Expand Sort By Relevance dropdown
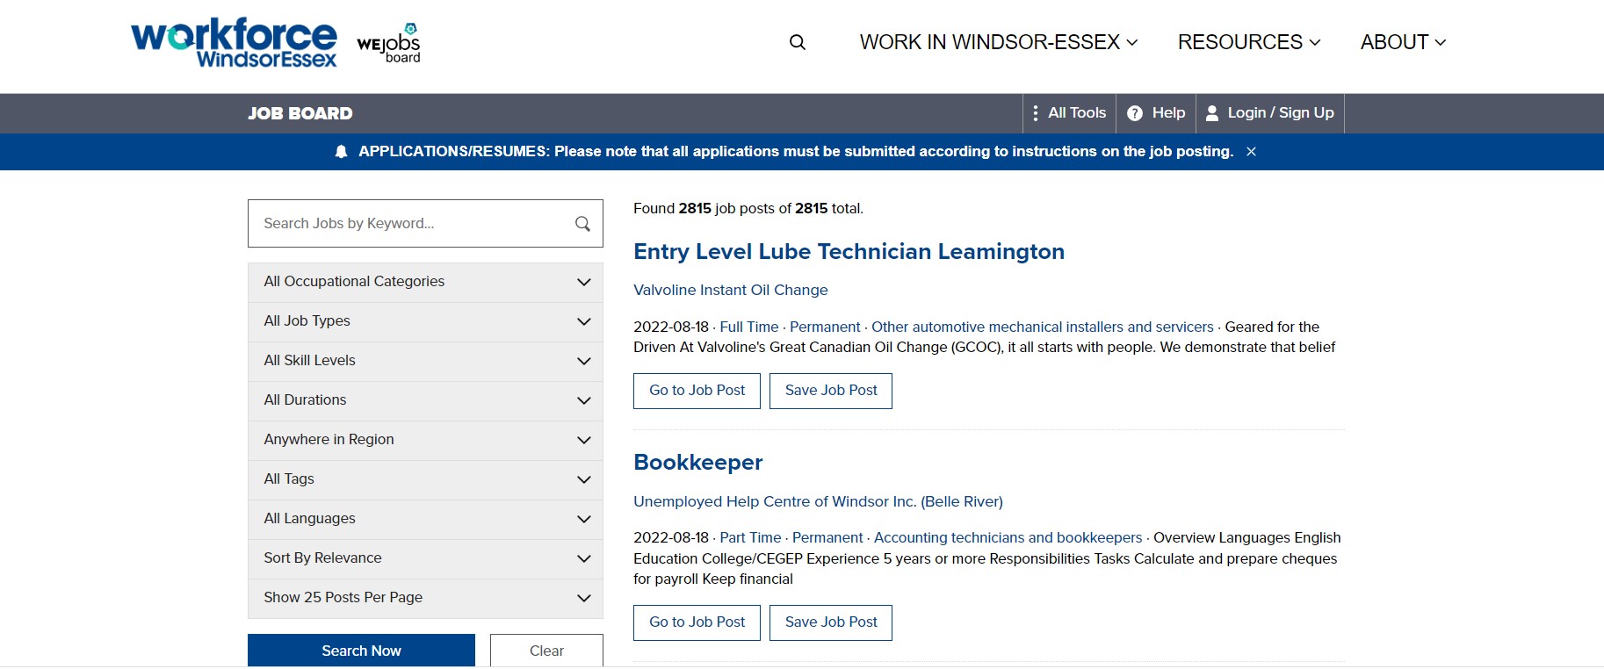1604x669 pixels. 425,558
